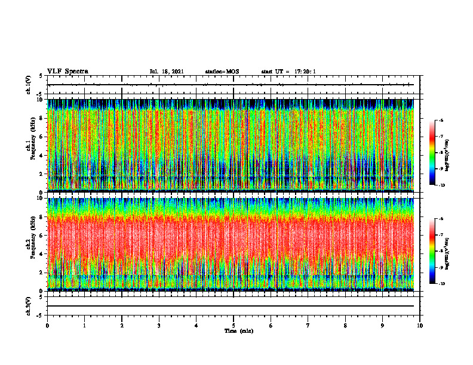Click the "Time (min)" x-axis label
Image resolution: width=473 pixels, height=365 pixels.
click(239, 331)
